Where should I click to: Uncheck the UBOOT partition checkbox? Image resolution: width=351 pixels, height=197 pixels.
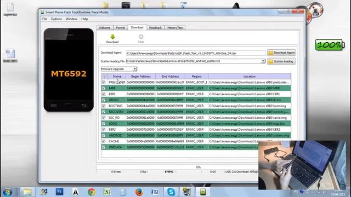tap(104, 100)
